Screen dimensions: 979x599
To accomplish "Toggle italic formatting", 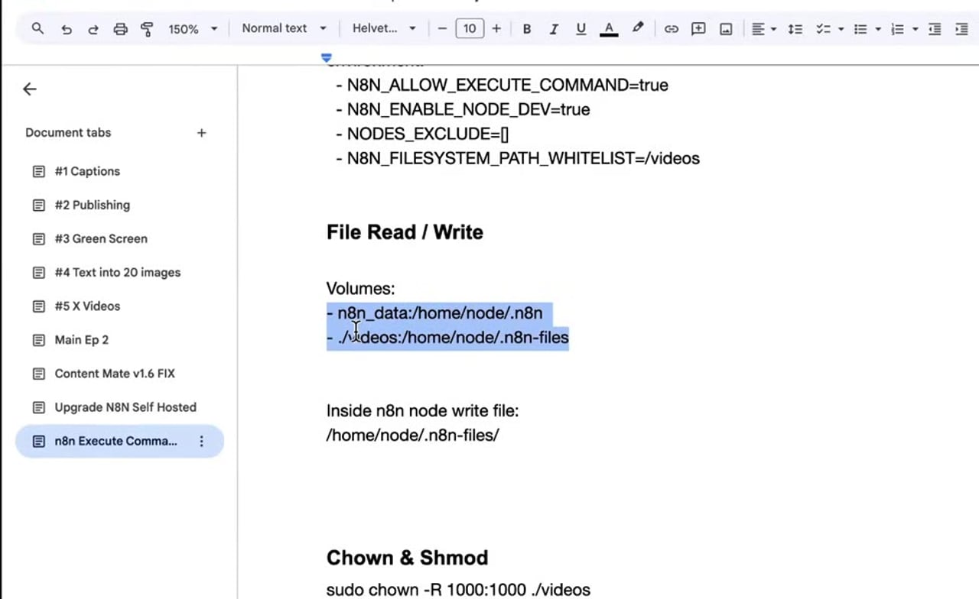I will [554, 28].
